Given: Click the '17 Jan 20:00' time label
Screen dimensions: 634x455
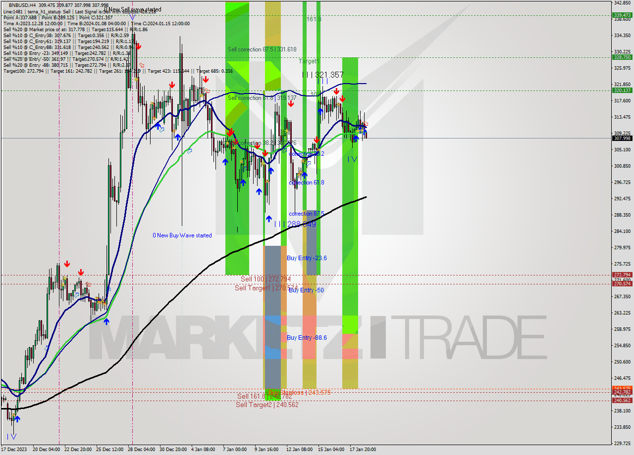Looking at the screenshot, I should pos(363,450).
